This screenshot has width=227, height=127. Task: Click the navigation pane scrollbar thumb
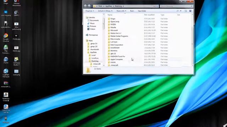[x=104, y=23]
